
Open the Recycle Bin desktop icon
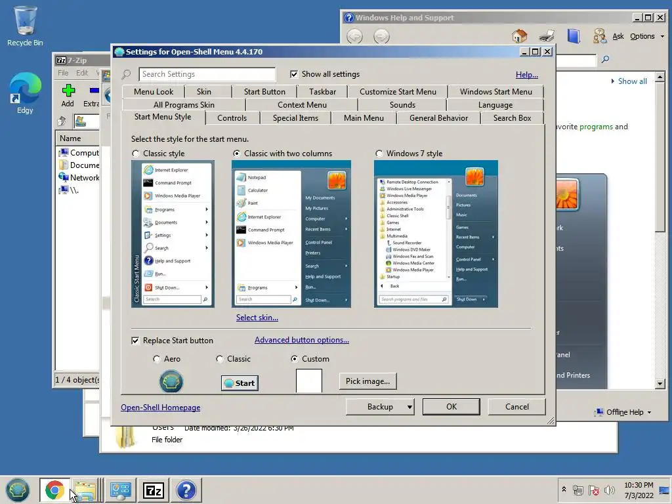25,26
